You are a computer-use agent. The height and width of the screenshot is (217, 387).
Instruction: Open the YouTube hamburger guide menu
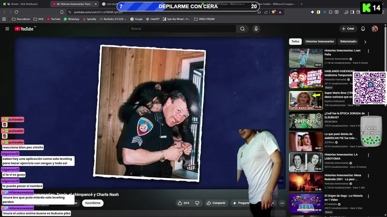pyautogui.click(x=7, y=29)
